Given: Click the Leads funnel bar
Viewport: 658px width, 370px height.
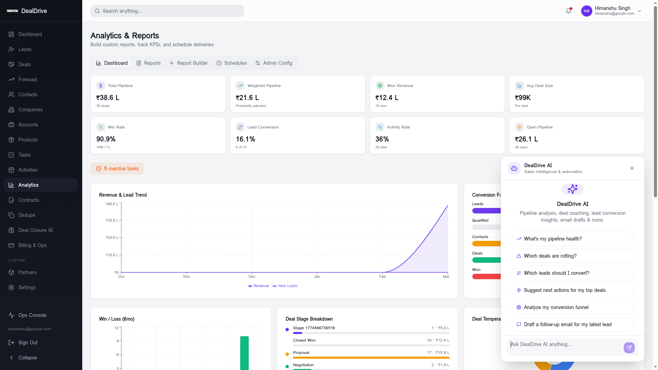Looking at the screenshot, I should pos(487,211).
